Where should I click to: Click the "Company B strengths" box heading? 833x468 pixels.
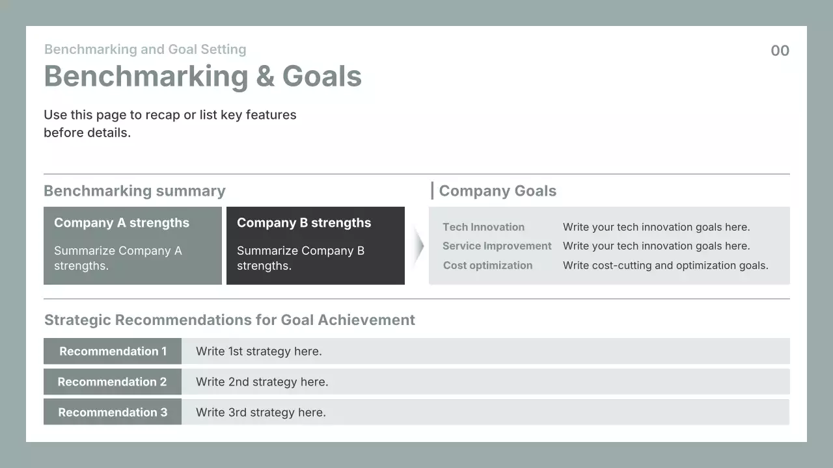pos(304,223)
